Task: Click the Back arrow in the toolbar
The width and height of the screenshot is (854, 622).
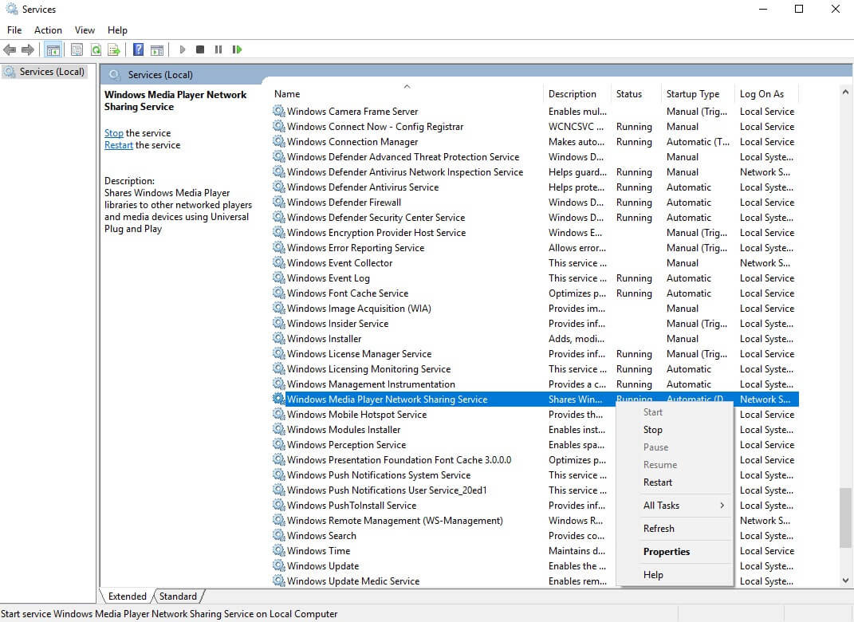Action: [x=10, y=49]
